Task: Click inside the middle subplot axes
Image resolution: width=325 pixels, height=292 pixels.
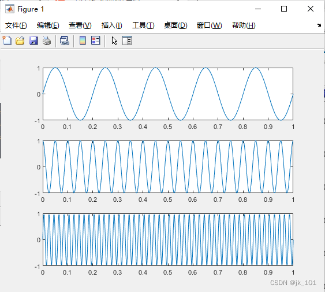Action: [x=168, y=167]
